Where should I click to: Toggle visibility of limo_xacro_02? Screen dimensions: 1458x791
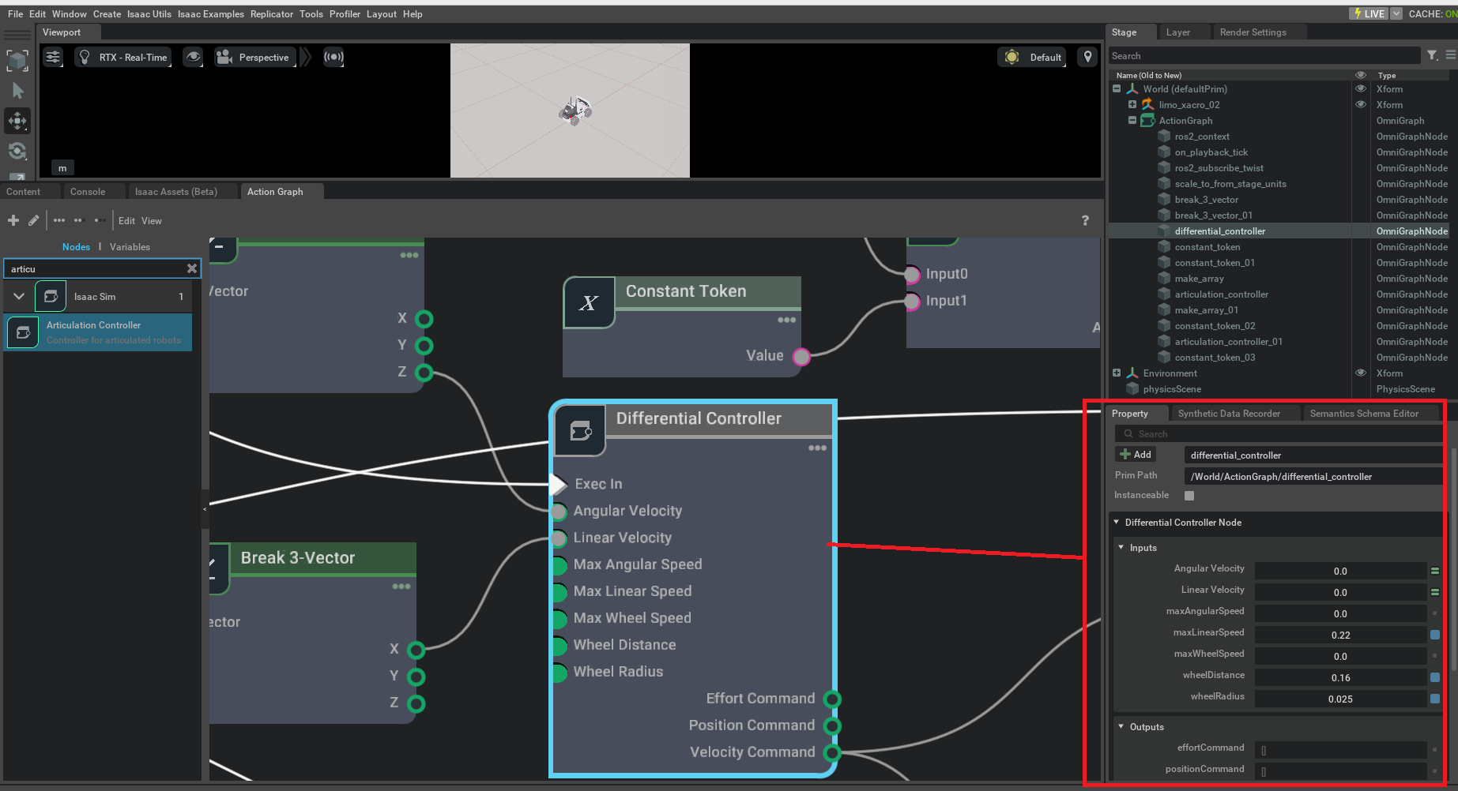[x=1361, y=104]
